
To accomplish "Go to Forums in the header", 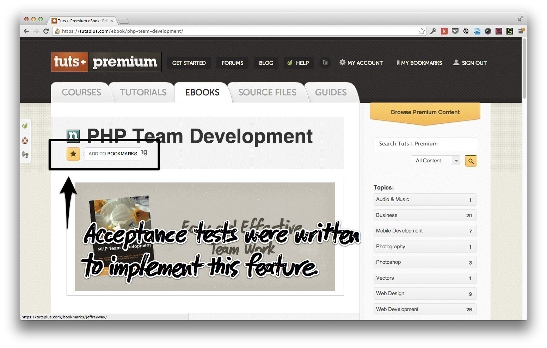I will click(232, 63).
